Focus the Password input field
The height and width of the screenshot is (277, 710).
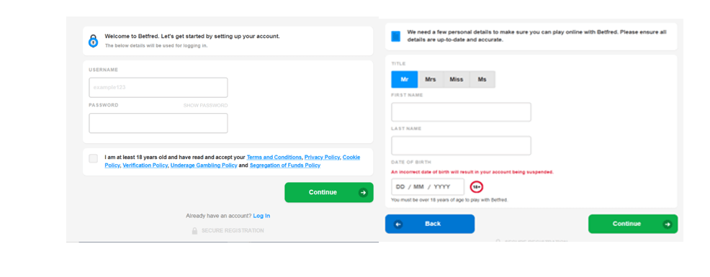[x=158, y=123]
